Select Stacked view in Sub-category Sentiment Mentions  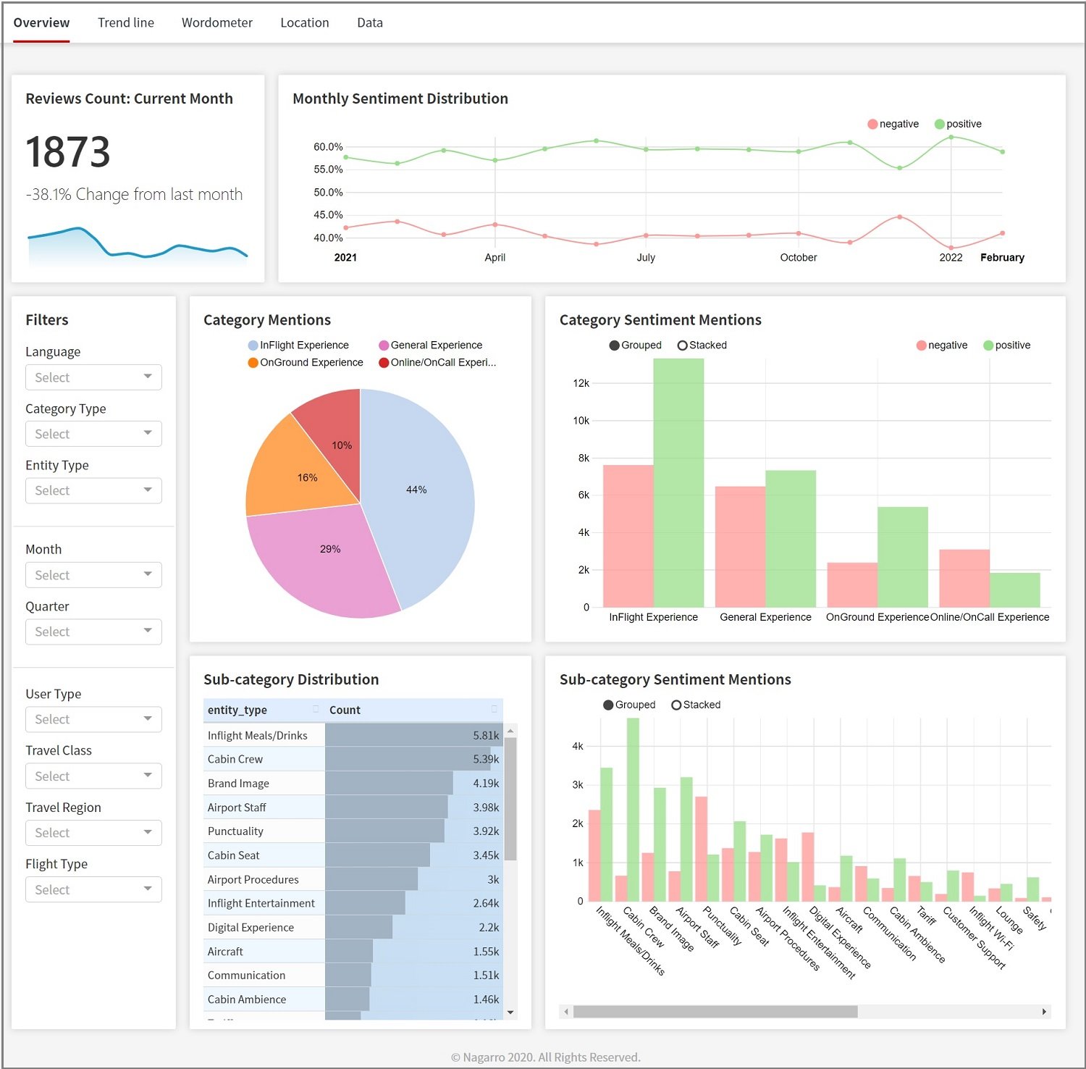coord(677,705)
